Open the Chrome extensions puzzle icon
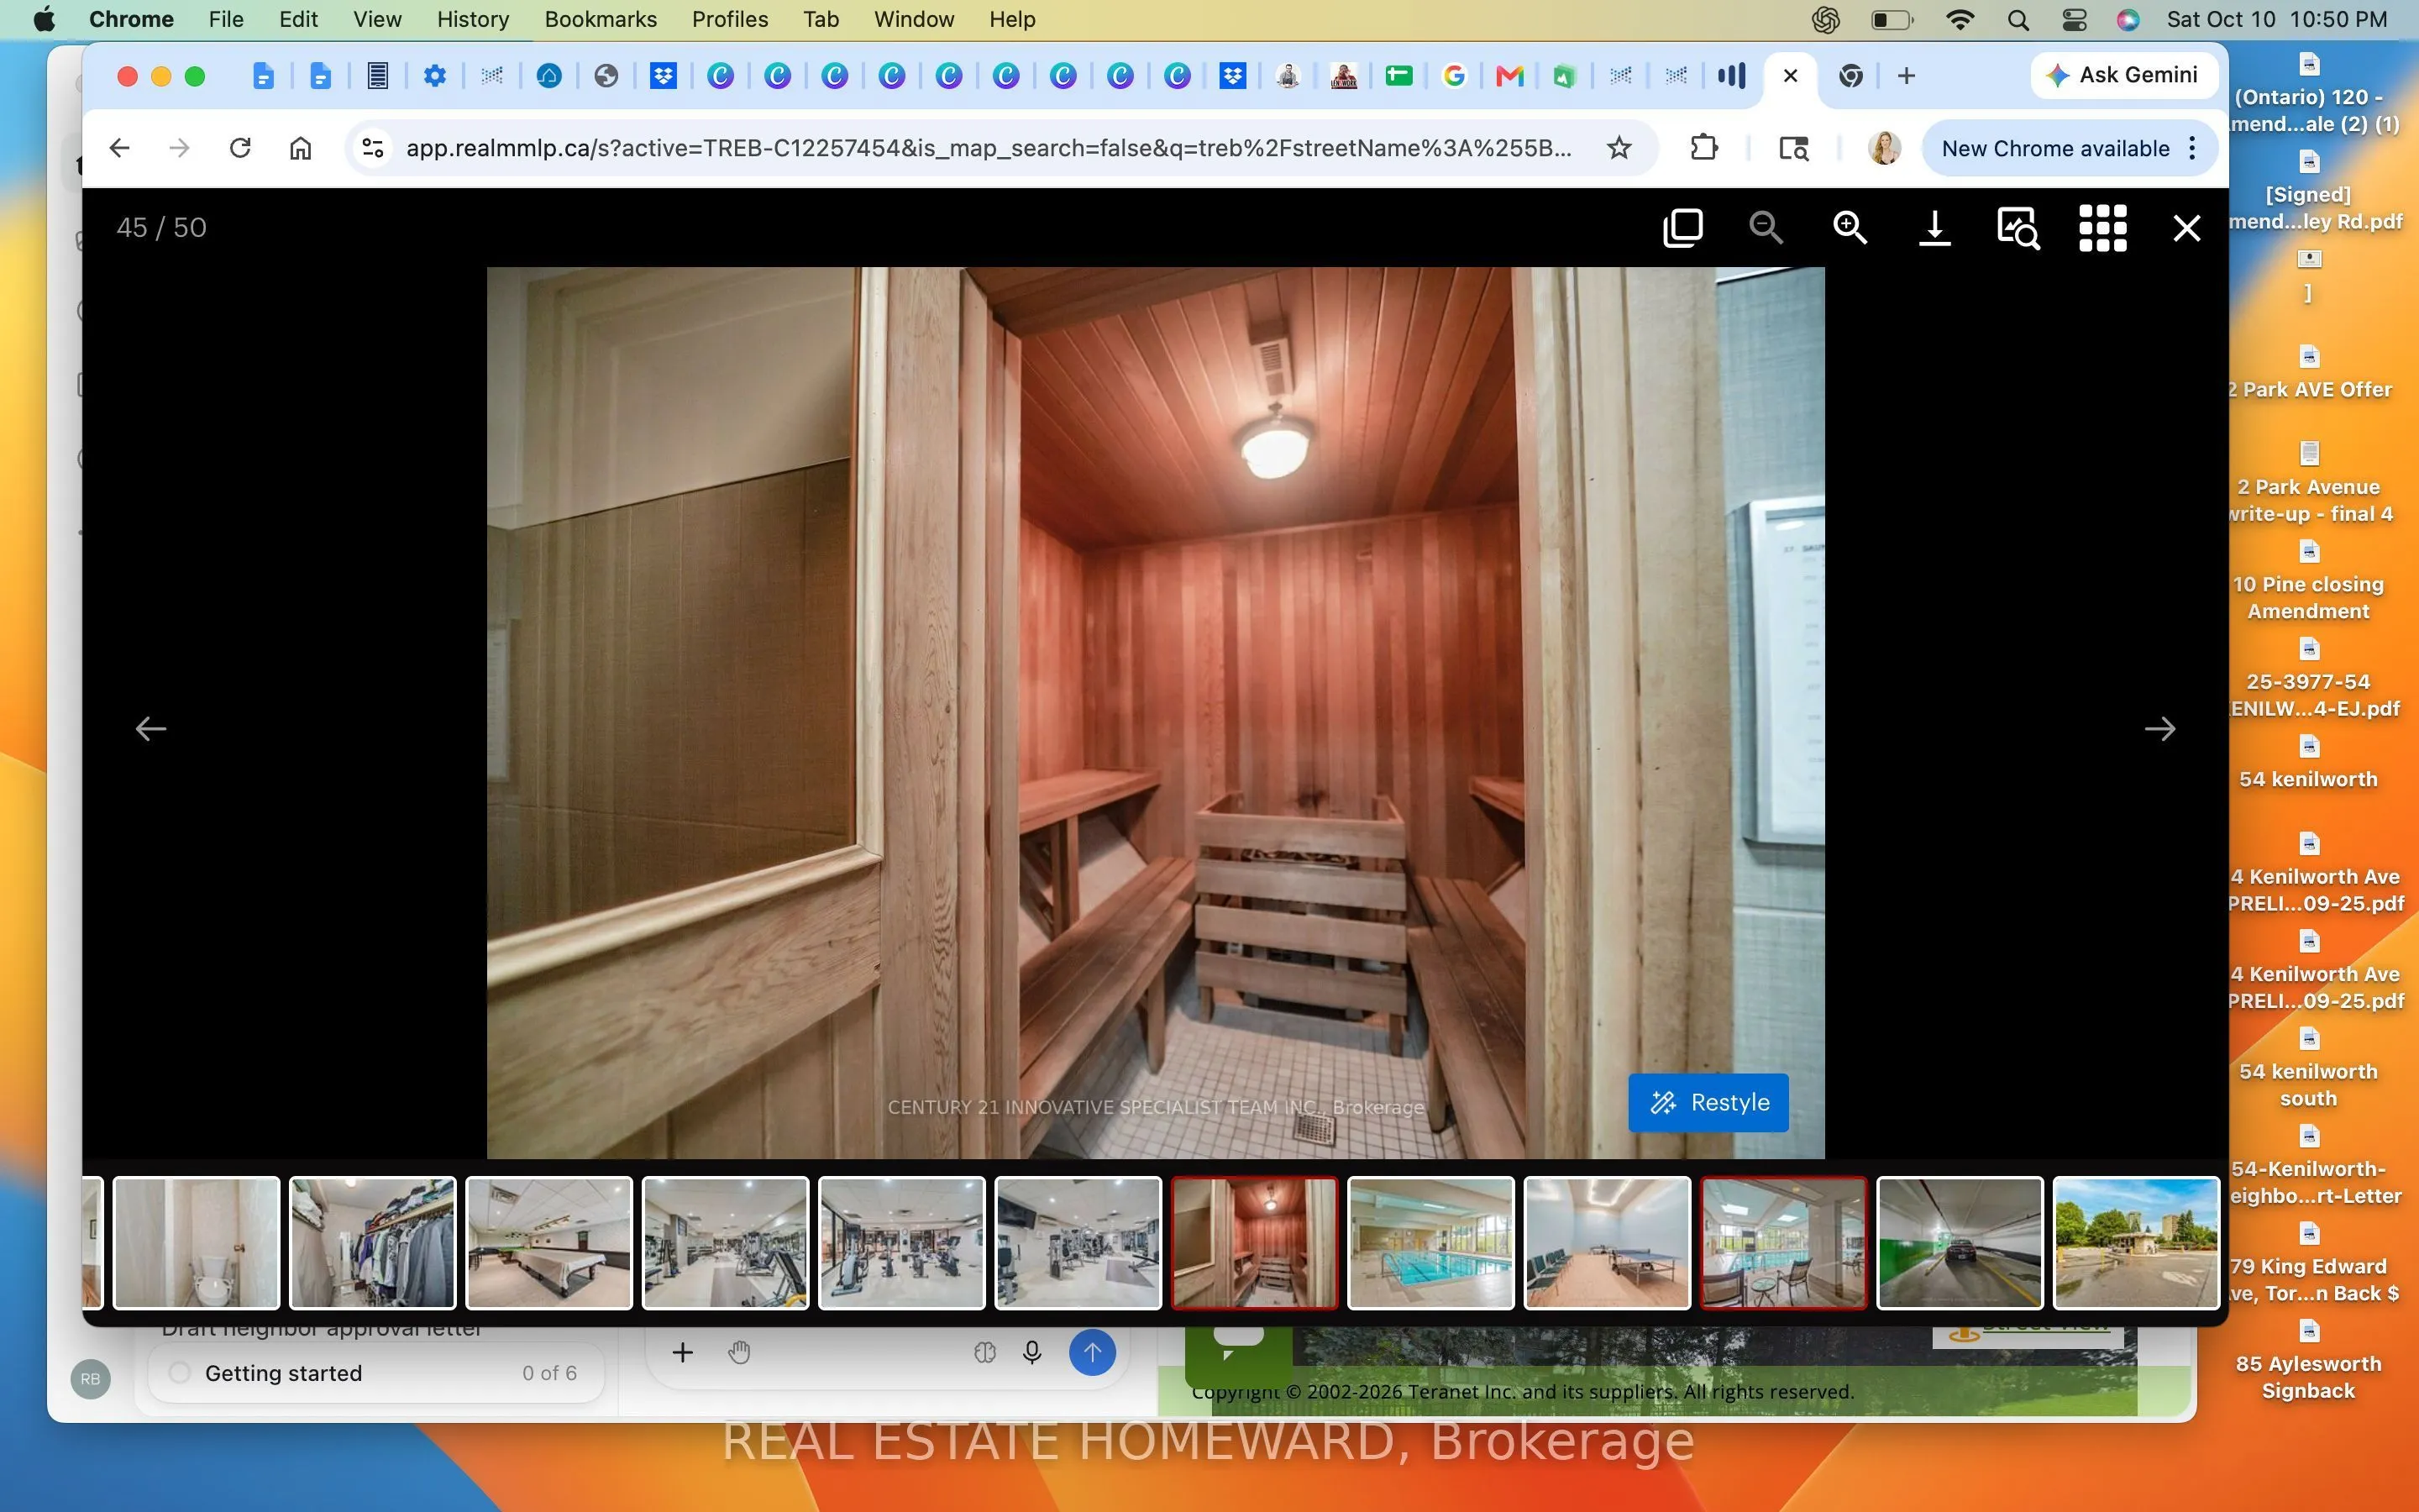The width and height of the screenshot is (2419, 1512). 1704,148
